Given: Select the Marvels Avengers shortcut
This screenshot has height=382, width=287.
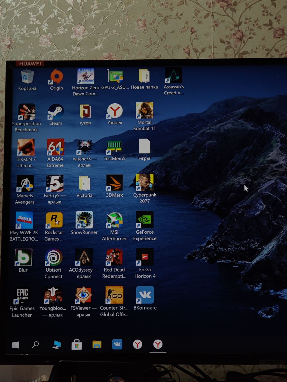Looking at the screenshot, I should coord(25,184).
